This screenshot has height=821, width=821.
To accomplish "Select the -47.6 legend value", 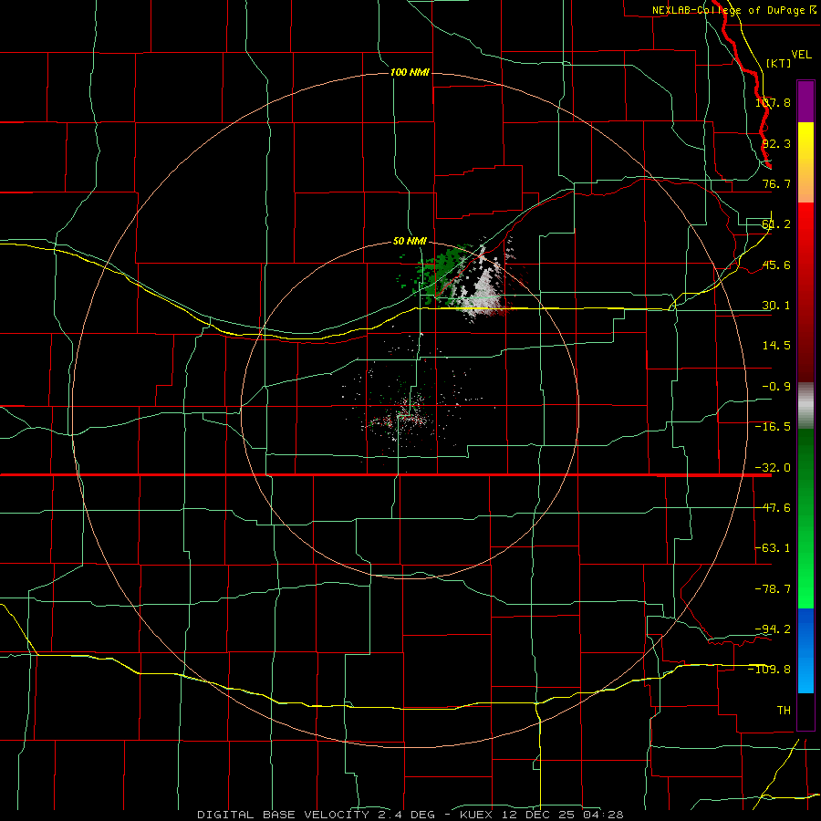I will click(x=773, y=508).
